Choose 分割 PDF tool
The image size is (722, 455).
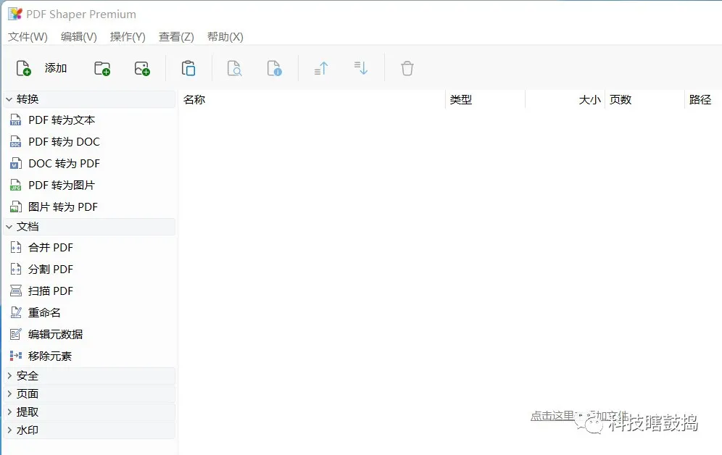51,269
